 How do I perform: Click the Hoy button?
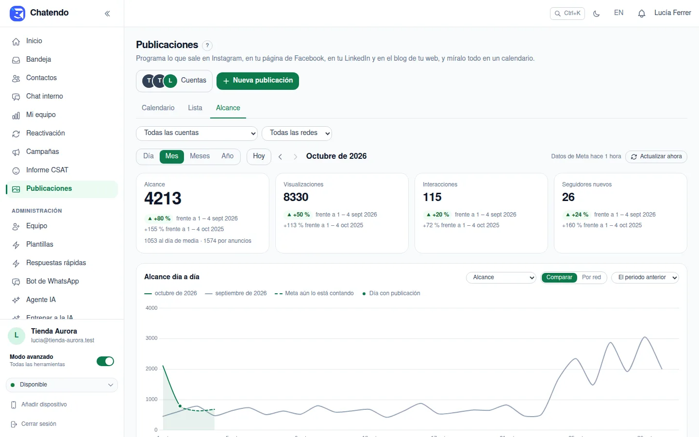(259, 156)
